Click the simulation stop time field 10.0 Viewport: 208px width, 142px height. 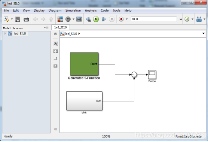154,19
